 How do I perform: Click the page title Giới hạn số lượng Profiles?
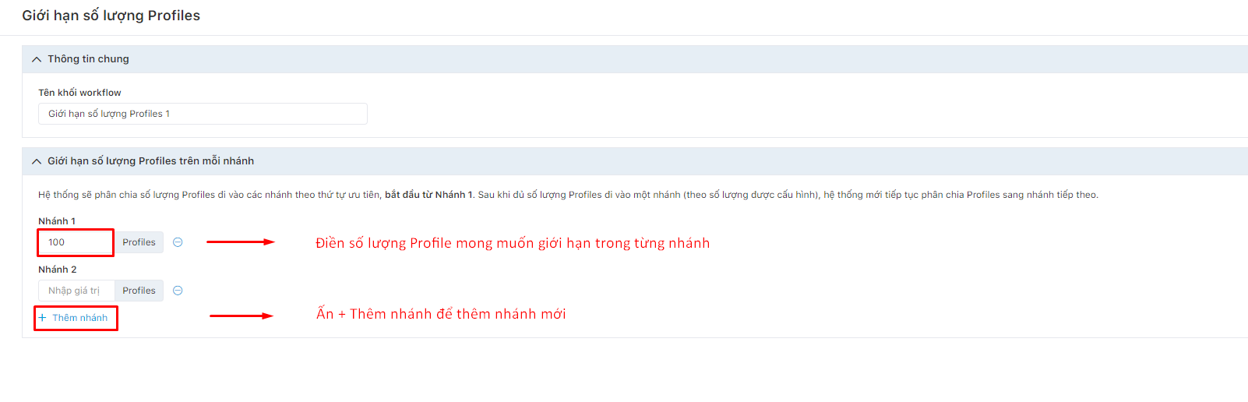pos(111,16)
